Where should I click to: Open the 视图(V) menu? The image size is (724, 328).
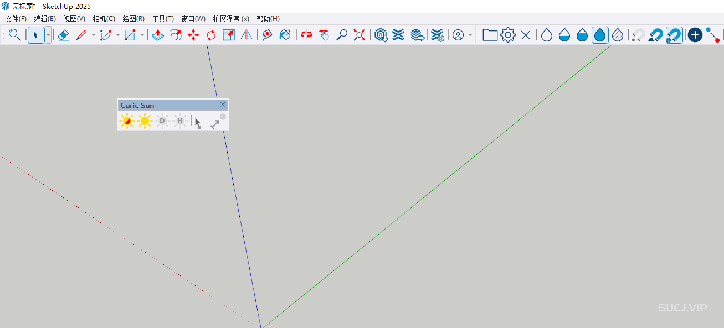[74, 19]
